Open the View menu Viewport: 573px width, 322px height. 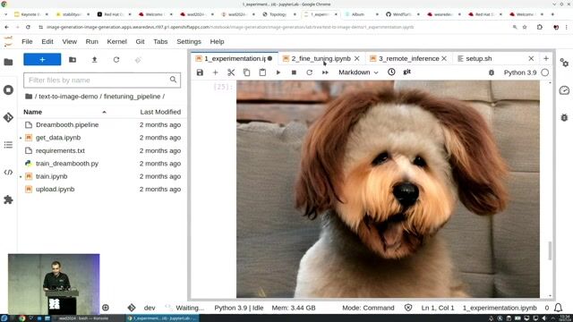pos(70,42)
